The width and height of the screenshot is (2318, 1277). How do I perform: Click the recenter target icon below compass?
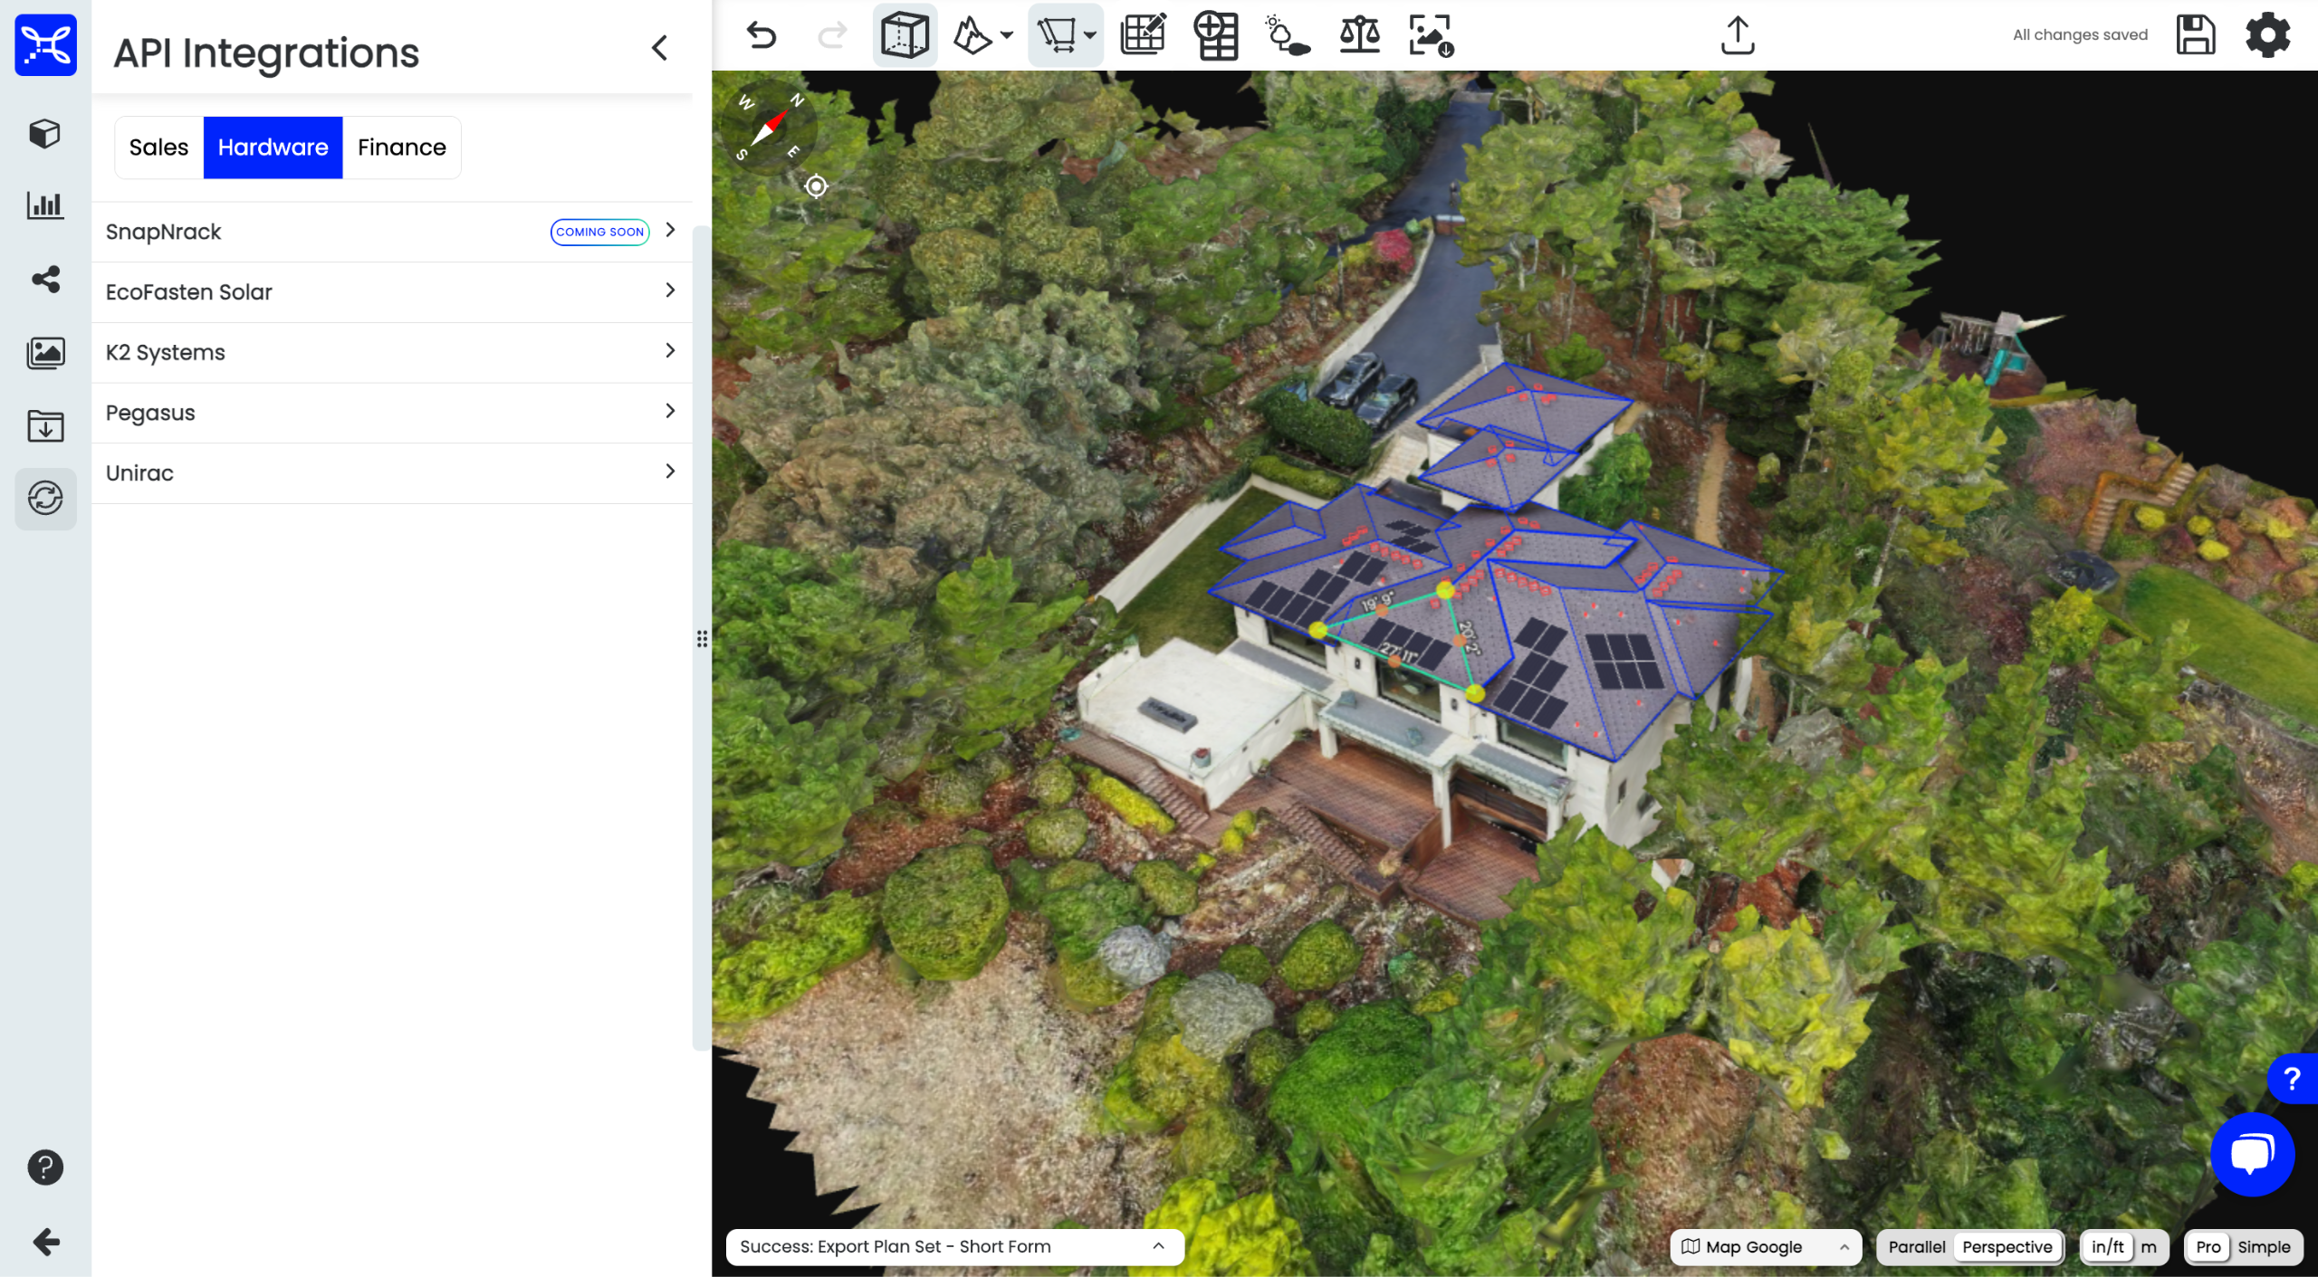[x=816, y=186]
